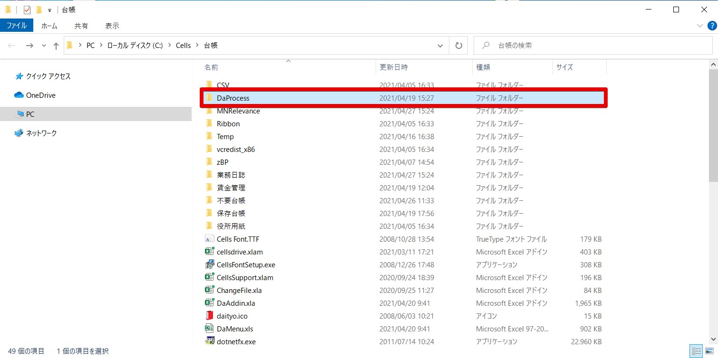Expand the ribbon with the chevron

[x=700, y=26]
